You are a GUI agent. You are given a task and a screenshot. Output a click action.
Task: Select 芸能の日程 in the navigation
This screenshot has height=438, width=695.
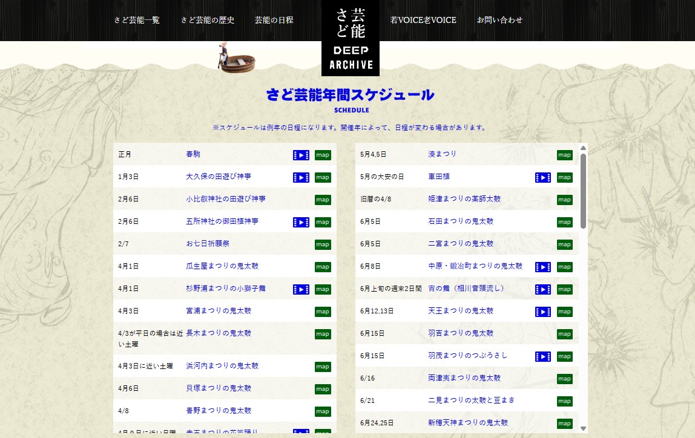coord(274,20)
